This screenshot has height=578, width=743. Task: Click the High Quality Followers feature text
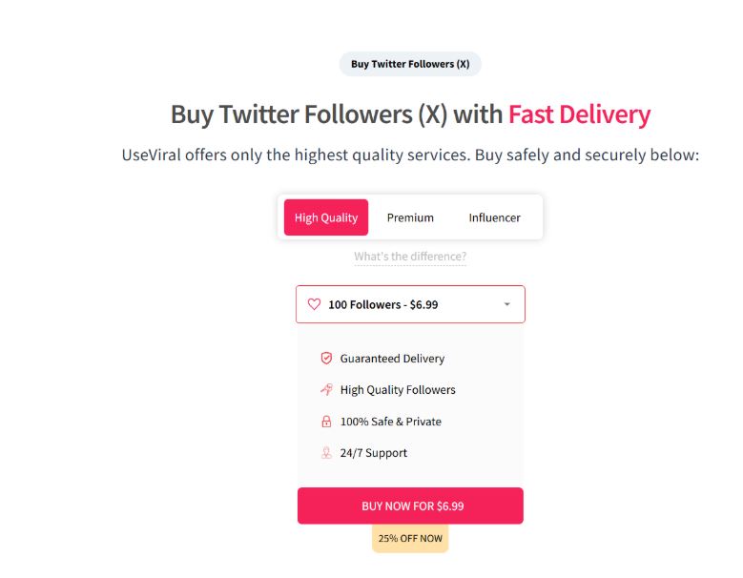tap(398, 390)
